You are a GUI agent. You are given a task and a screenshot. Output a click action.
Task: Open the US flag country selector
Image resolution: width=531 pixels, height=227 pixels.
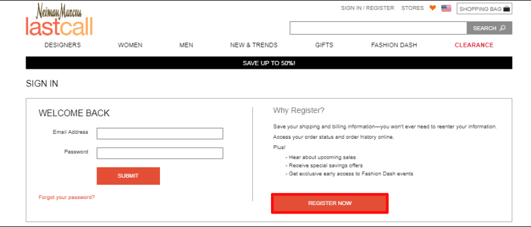coord(446,8)
